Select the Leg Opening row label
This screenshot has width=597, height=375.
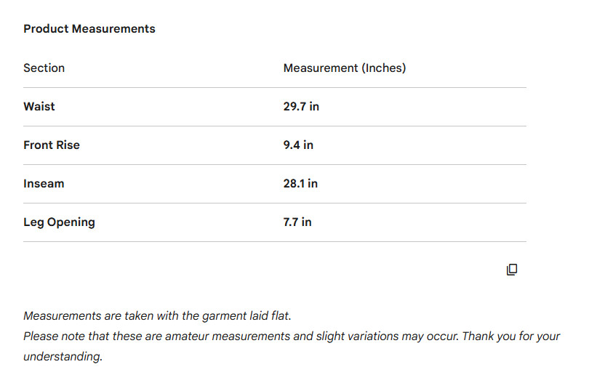coord(59,222)
